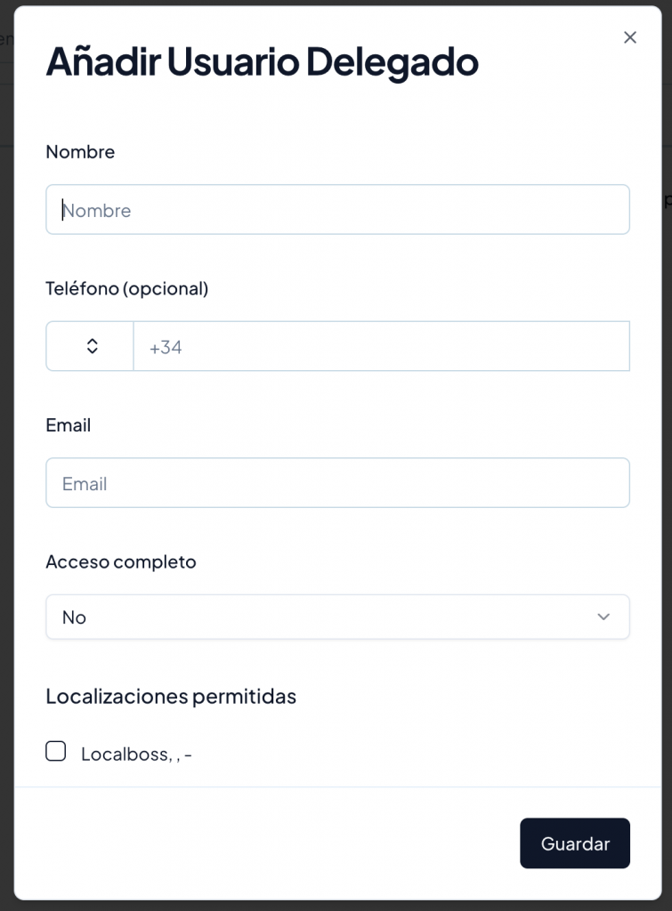
Task: Click the up-down arrows country code icon
Action: [92, 346]
